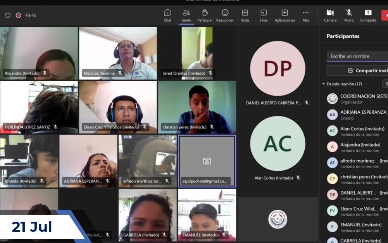388x243 pixels.
Task: Click the EV avatar in participants list
Action: (332, 211)
